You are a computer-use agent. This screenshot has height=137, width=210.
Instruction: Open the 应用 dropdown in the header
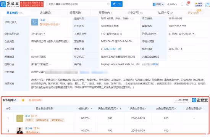[x=158, y=5]
